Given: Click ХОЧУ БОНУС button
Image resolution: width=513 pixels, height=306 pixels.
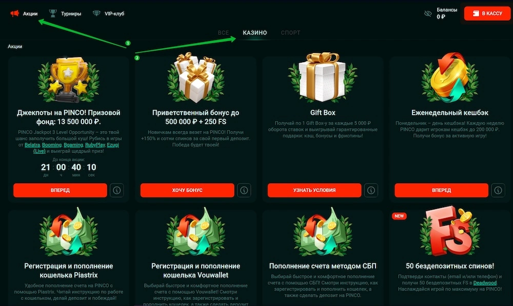Looking at the screenshot, I should click(x=187, y=190).
